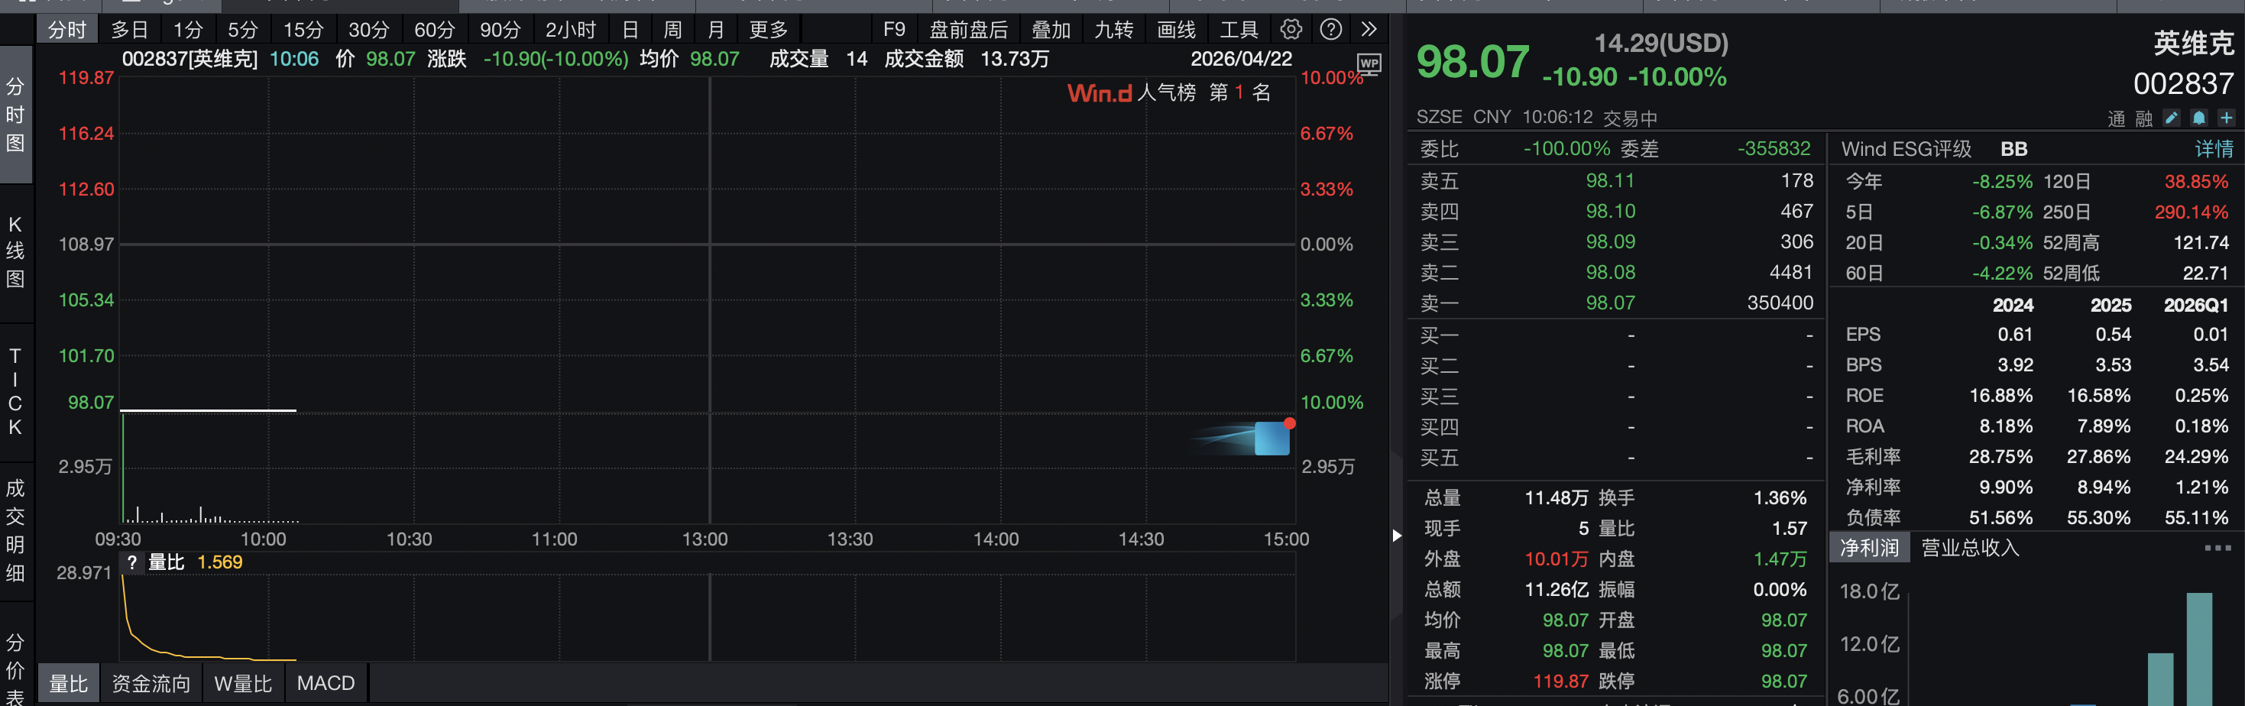Open the 详情 ESG details link
Viewport: 2245px width, 706px height.
[x=2213, y=149]
